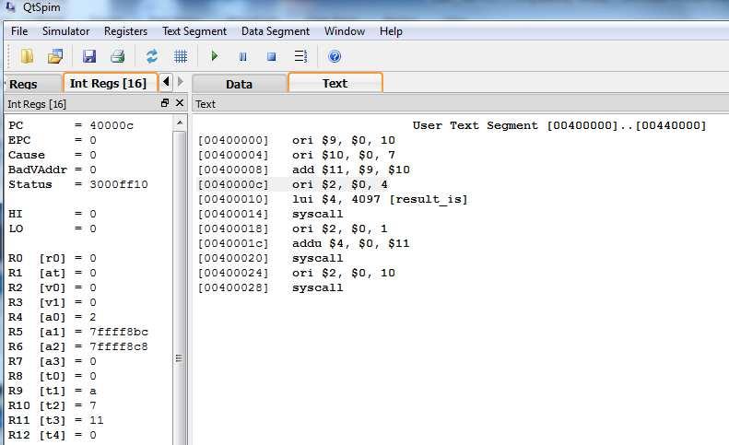The height and width of the screenshot is (445, 729).
Task: Click the R6 [a2] value 7ffff8c8
Action: pyautogui.click(x=119, y=347)
